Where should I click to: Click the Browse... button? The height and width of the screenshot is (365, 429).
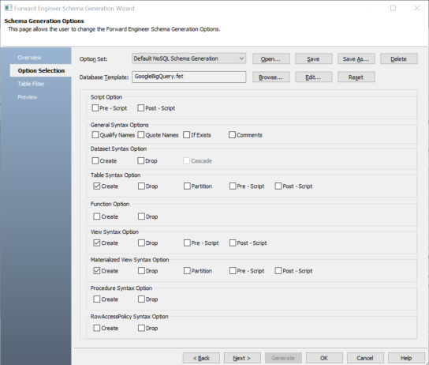tap(270, 77)
